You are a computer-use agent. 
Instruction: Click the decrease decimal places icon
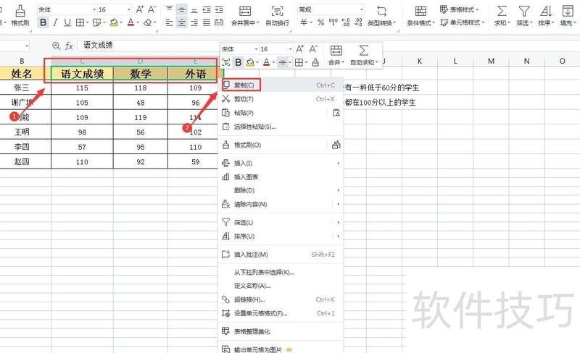pos(358,23)
